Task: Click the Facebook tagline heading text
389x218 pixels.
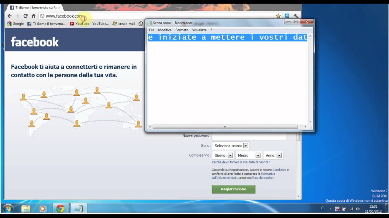Action: tap(74, 71)
